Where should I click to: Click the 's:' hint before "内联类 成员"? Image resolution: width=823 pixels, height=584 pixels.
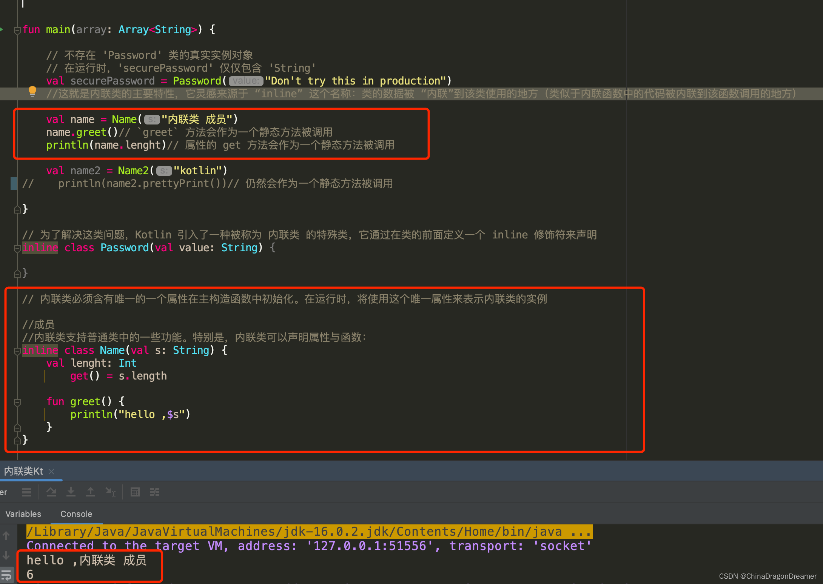click(152, 120)
